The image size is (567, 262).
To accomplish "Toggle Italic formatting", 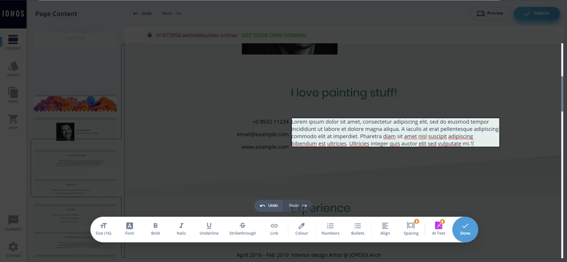I will click(x=181, y=229).
